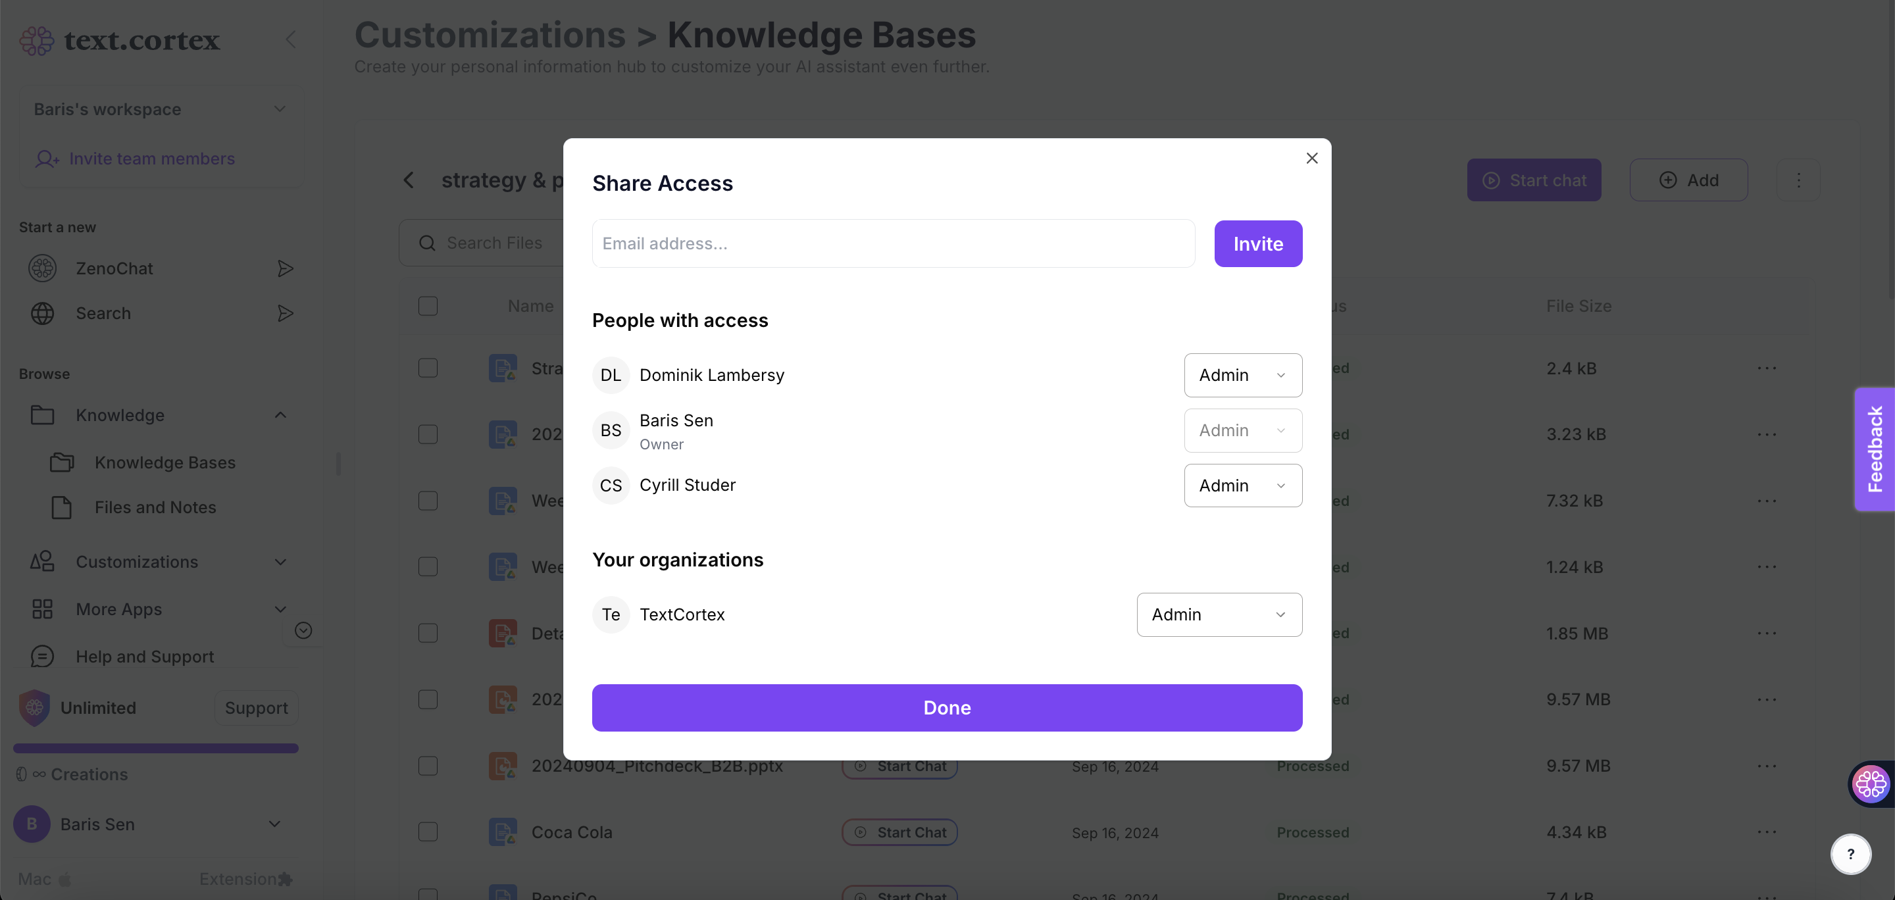This screenshot has height=900, width=1895.
Task: Check the box for the 3.23 kB file row
Action: click(428, 434)
